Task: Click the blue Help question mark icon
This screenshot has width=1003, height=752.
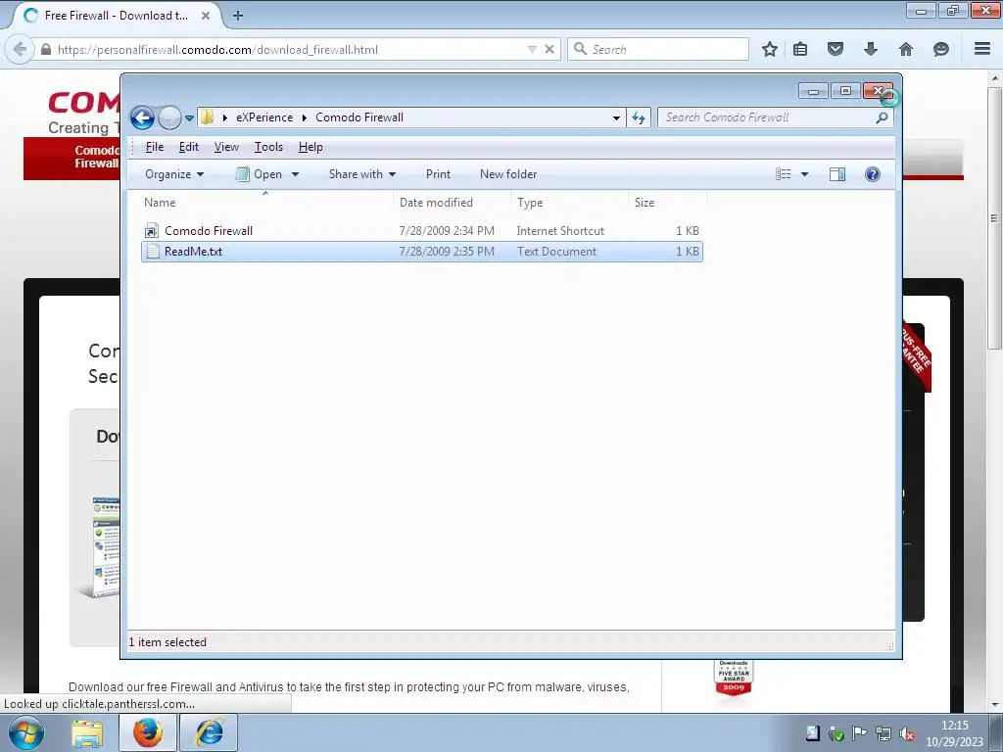Action: tap(873, 174)
